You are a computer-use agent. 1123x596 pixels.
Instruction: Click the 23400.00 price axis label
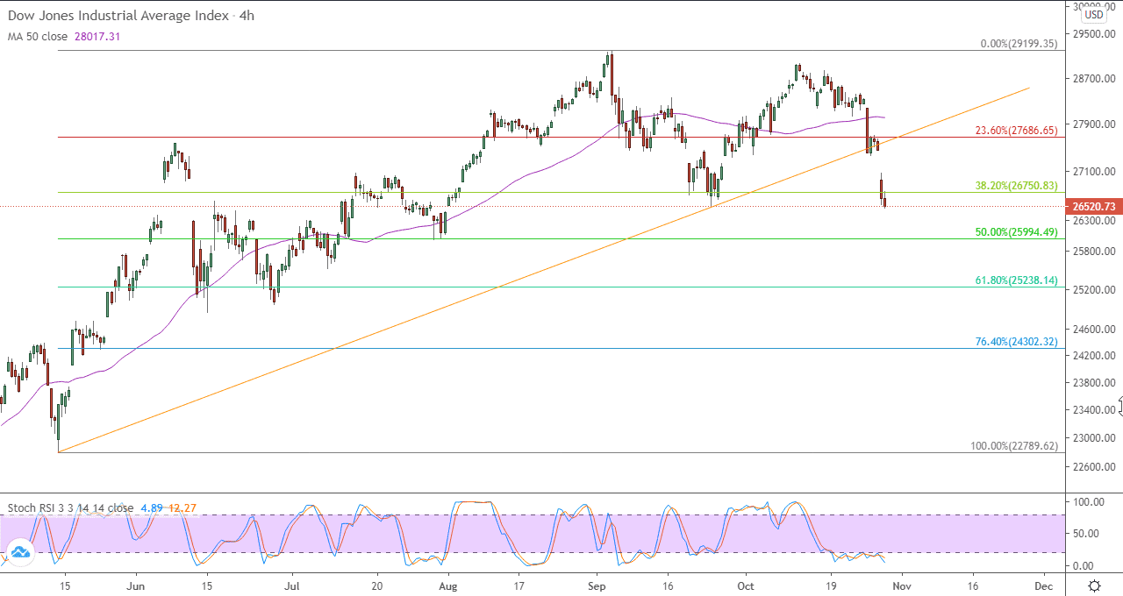pyautogui.click(x=1093, y=410)
